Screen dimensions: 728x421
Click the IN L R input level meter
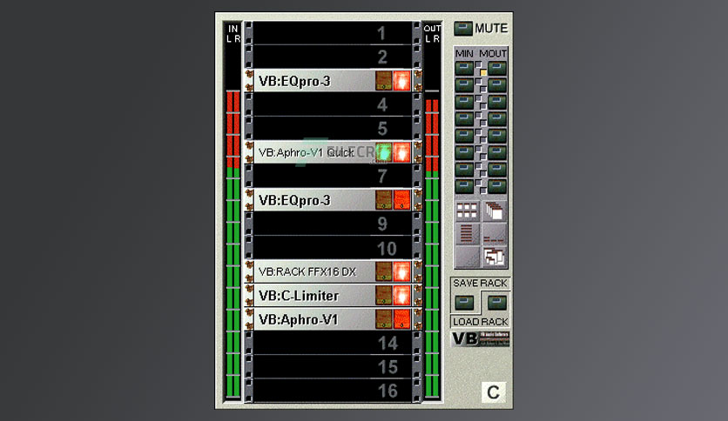tap(233, 211)
